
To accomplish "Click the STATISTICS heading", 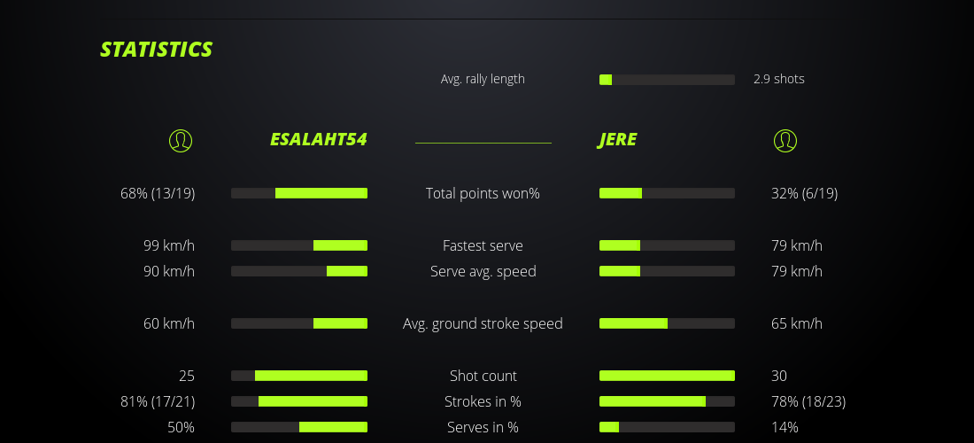I will [157, 50].
